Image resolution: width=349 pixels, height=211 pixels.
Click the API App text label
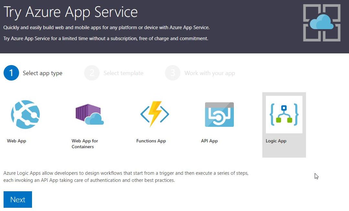209,141
